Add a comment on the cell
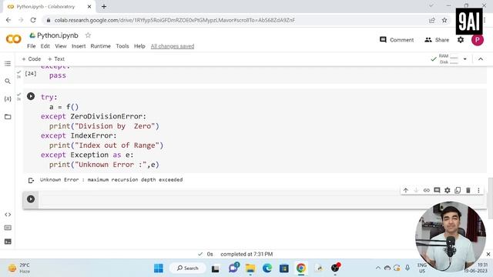The image size is (493, 277). click(x=437, y=190)
